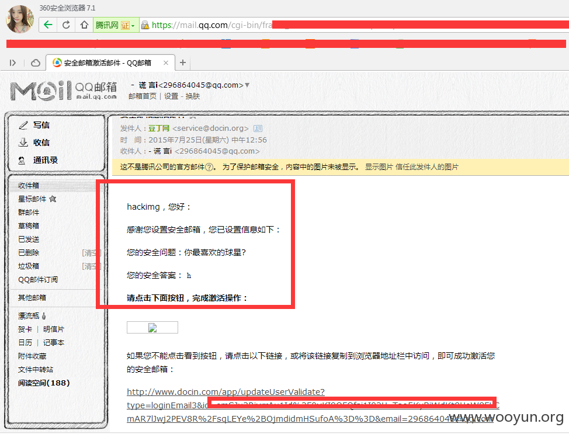Open 明信片 postcards
Viewport: 569px width, 434px height.
[x=54, y=329]
